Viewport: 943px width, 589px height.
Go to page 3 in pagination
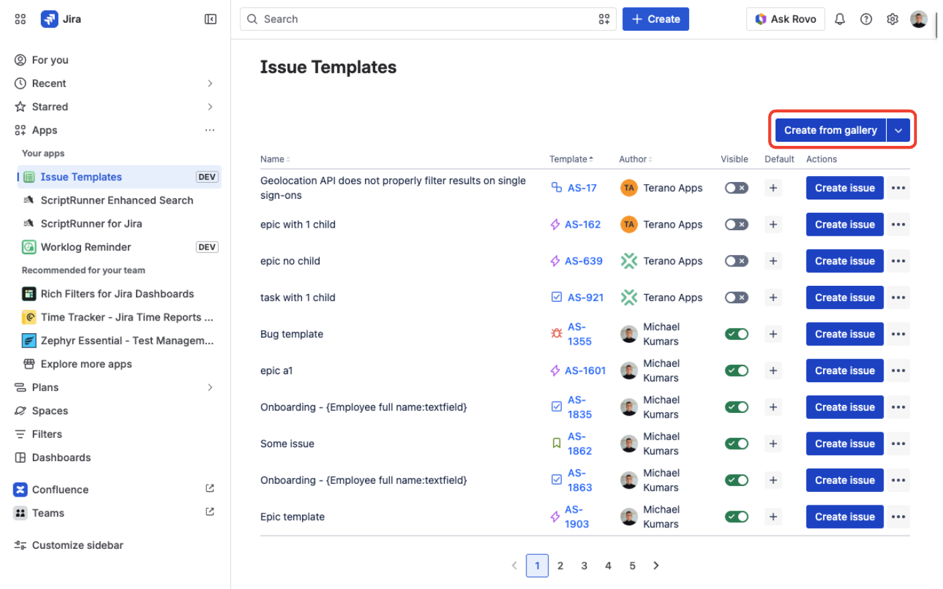point(584,566)
